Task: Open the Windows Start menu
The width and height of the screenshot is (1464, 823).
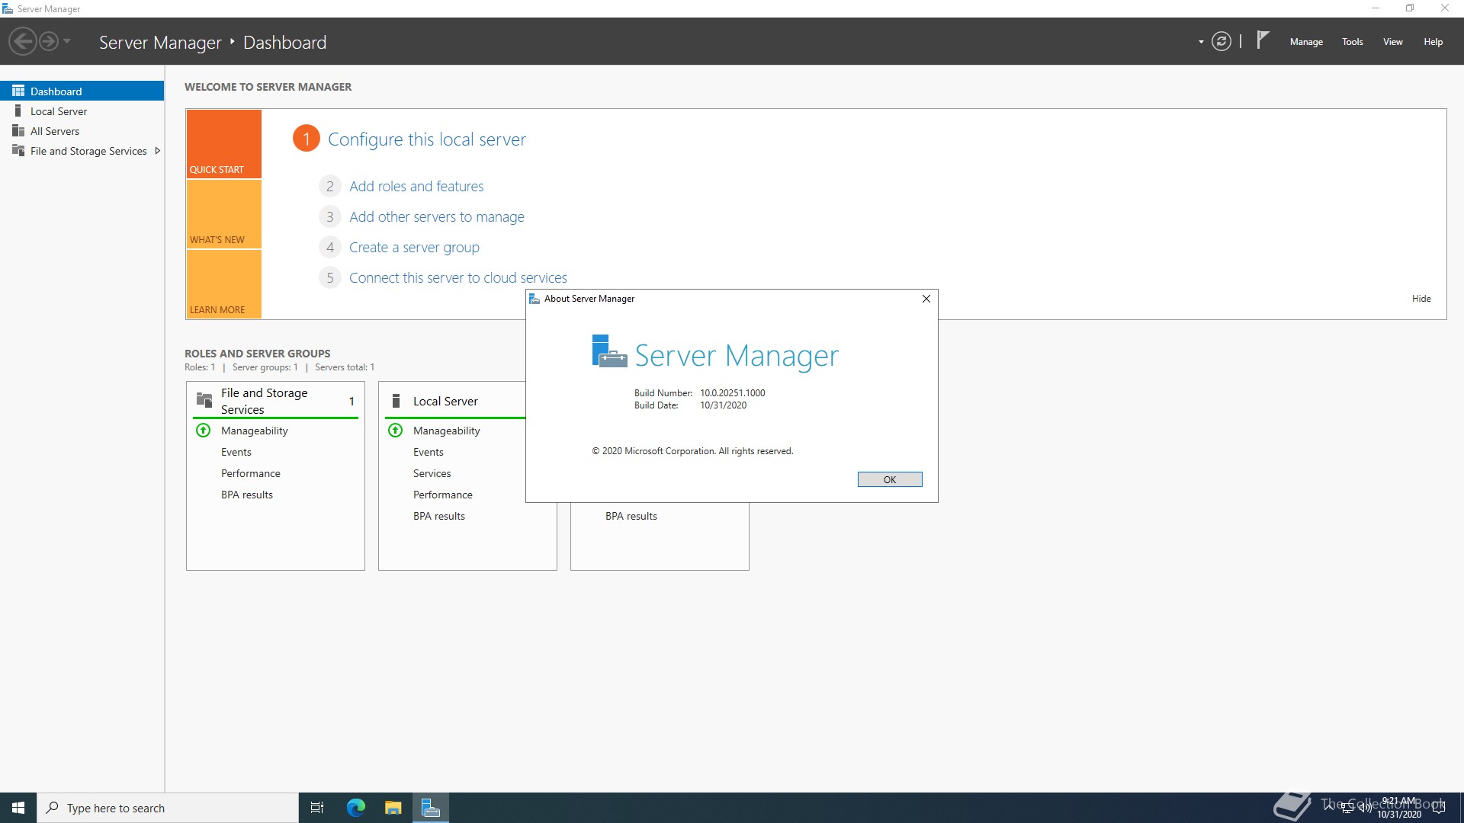Action: pos(18,808)
